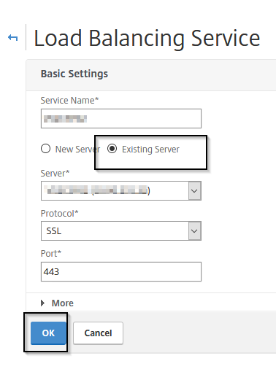The height and width of the screenshot is (380, 276).
Task: Select the New Server radio button
Action: point(46,149)
